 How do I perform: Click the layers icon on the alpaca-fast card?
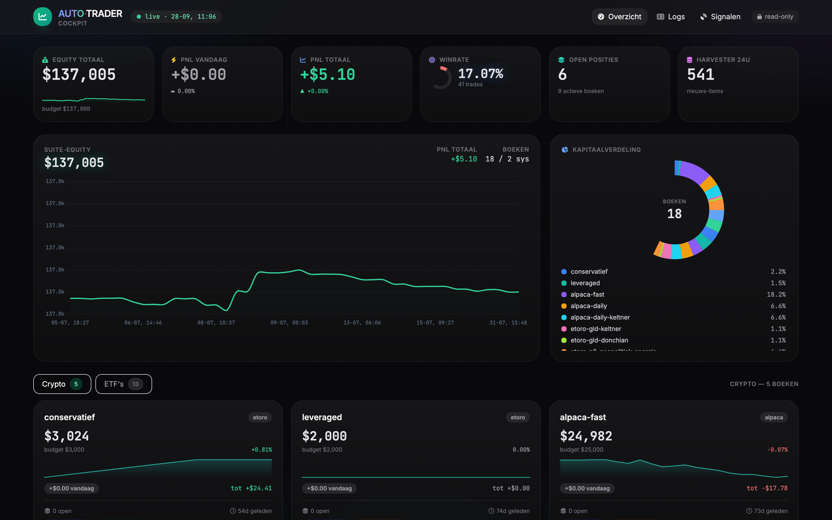coord(563,511)
